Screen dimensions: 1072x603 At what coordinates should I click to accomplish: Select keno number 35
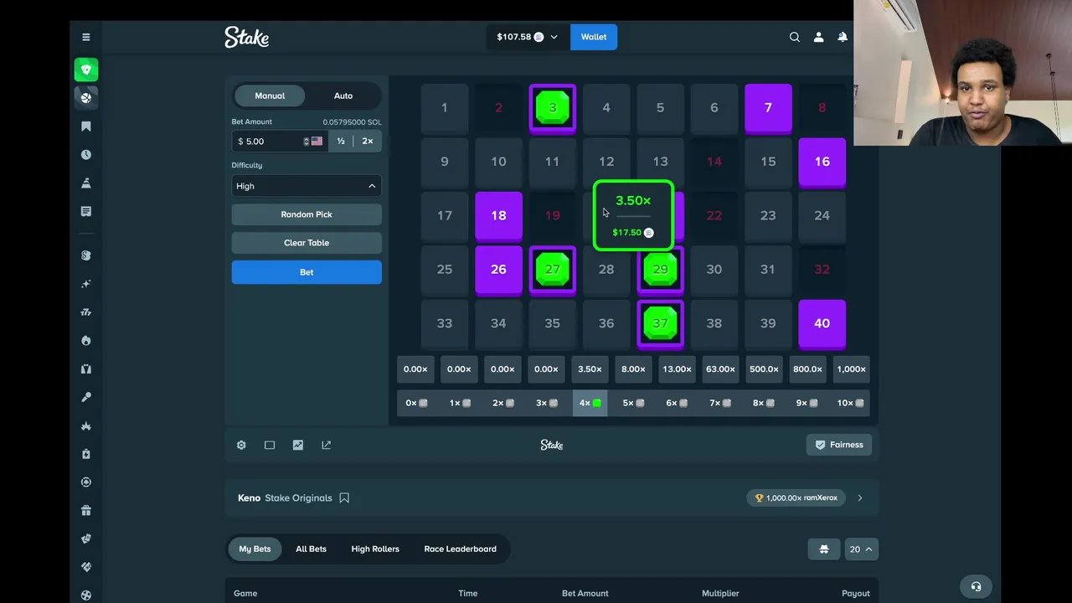[552, 323]
